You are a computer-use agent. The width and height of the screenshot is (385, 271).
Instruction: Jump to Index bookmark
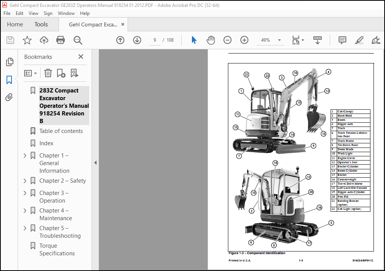coord(46,143)
